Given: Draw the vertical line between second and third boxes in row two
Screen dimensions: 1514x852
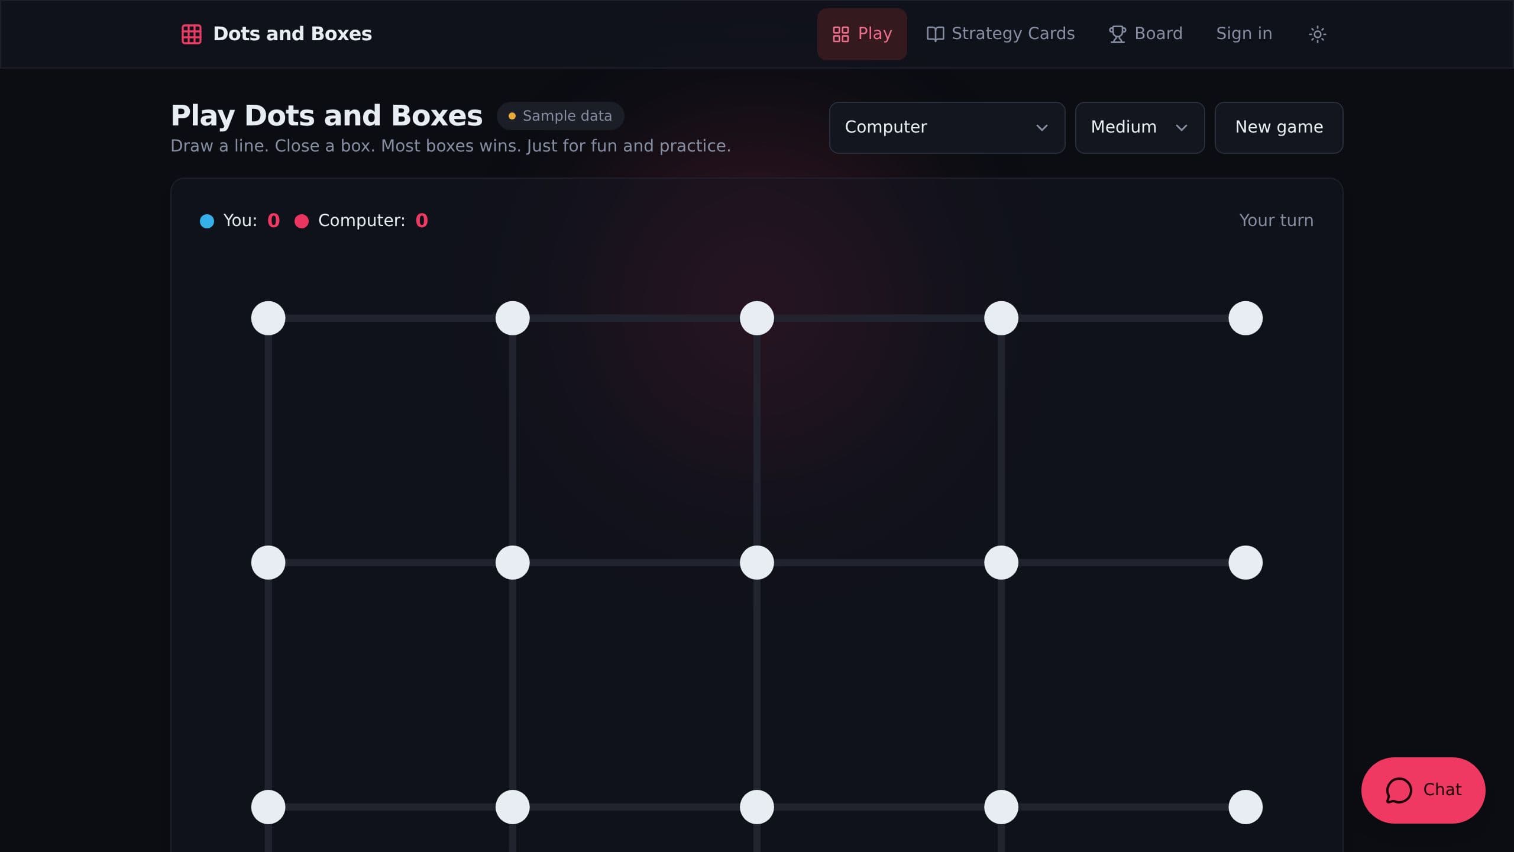Looking at the screenshot, I should coord(757,685).
